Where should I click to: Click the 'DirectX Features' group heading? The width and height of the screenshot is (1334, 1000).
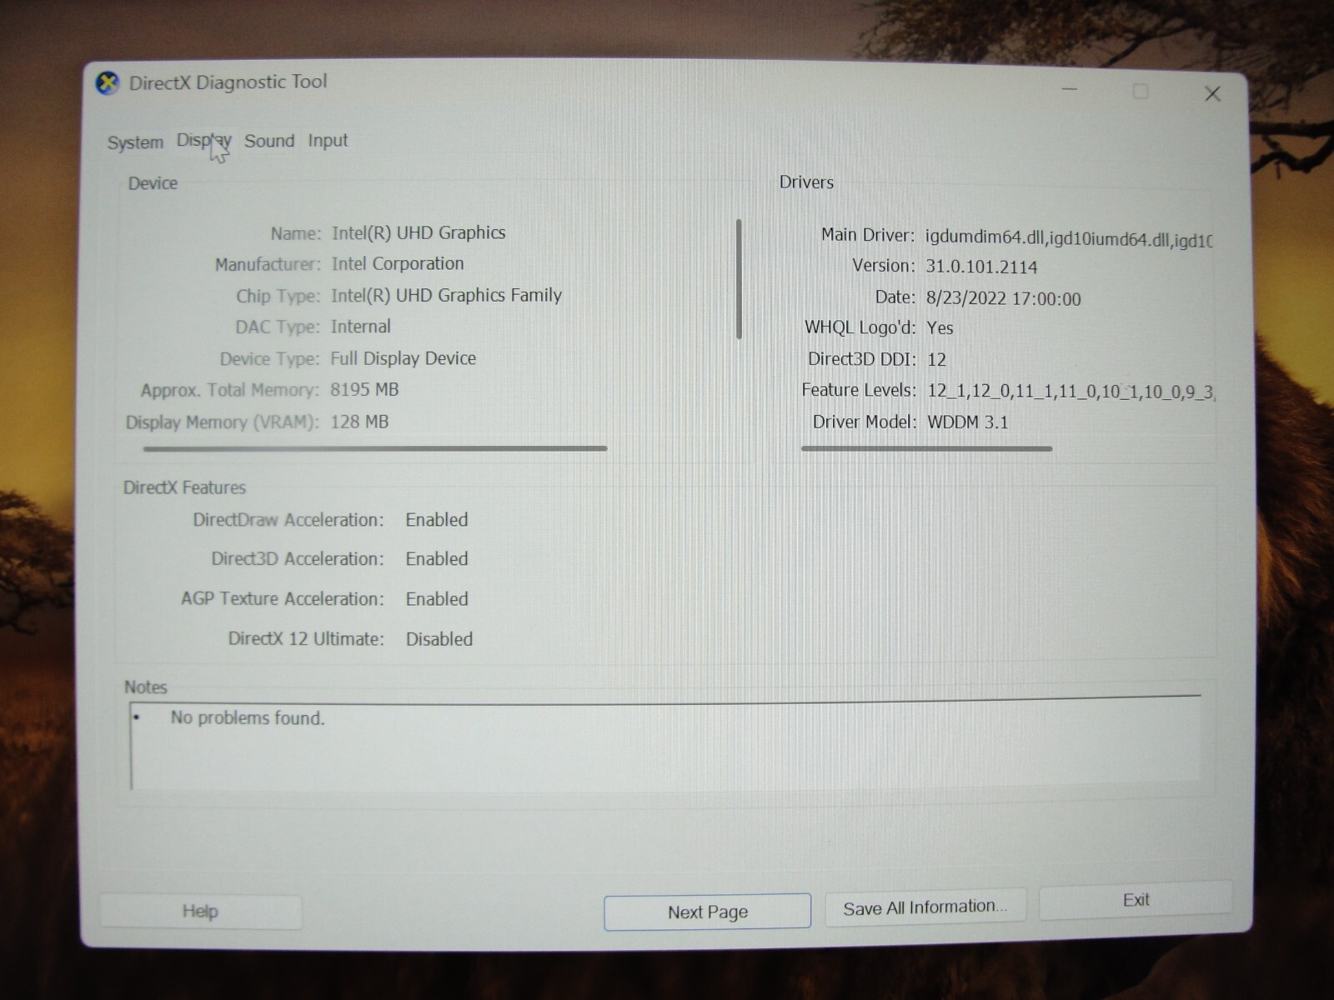click(184, 487)
